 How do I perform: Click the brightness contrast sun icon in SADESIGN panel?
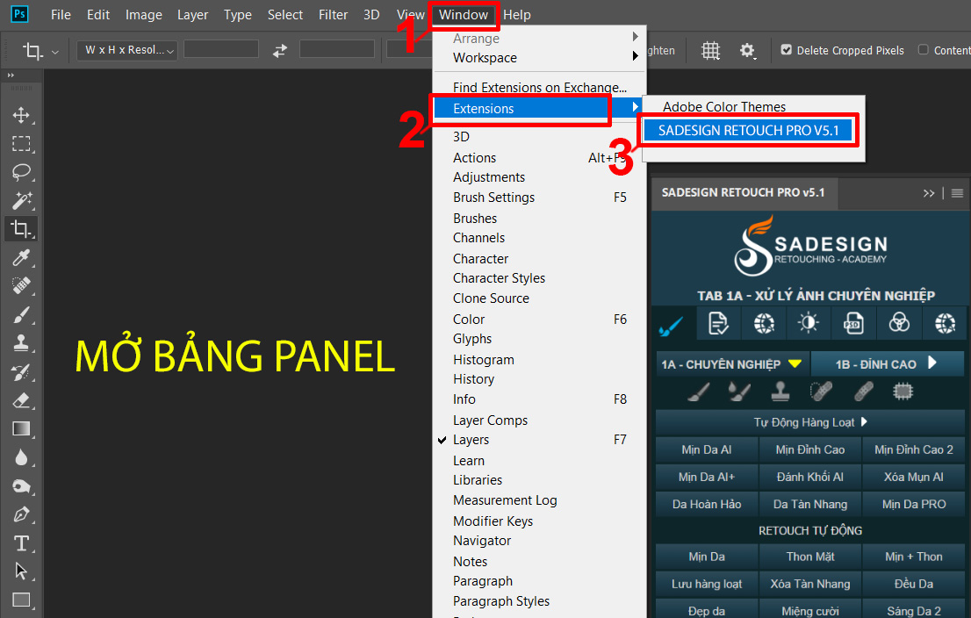click(x=808, y=323)
